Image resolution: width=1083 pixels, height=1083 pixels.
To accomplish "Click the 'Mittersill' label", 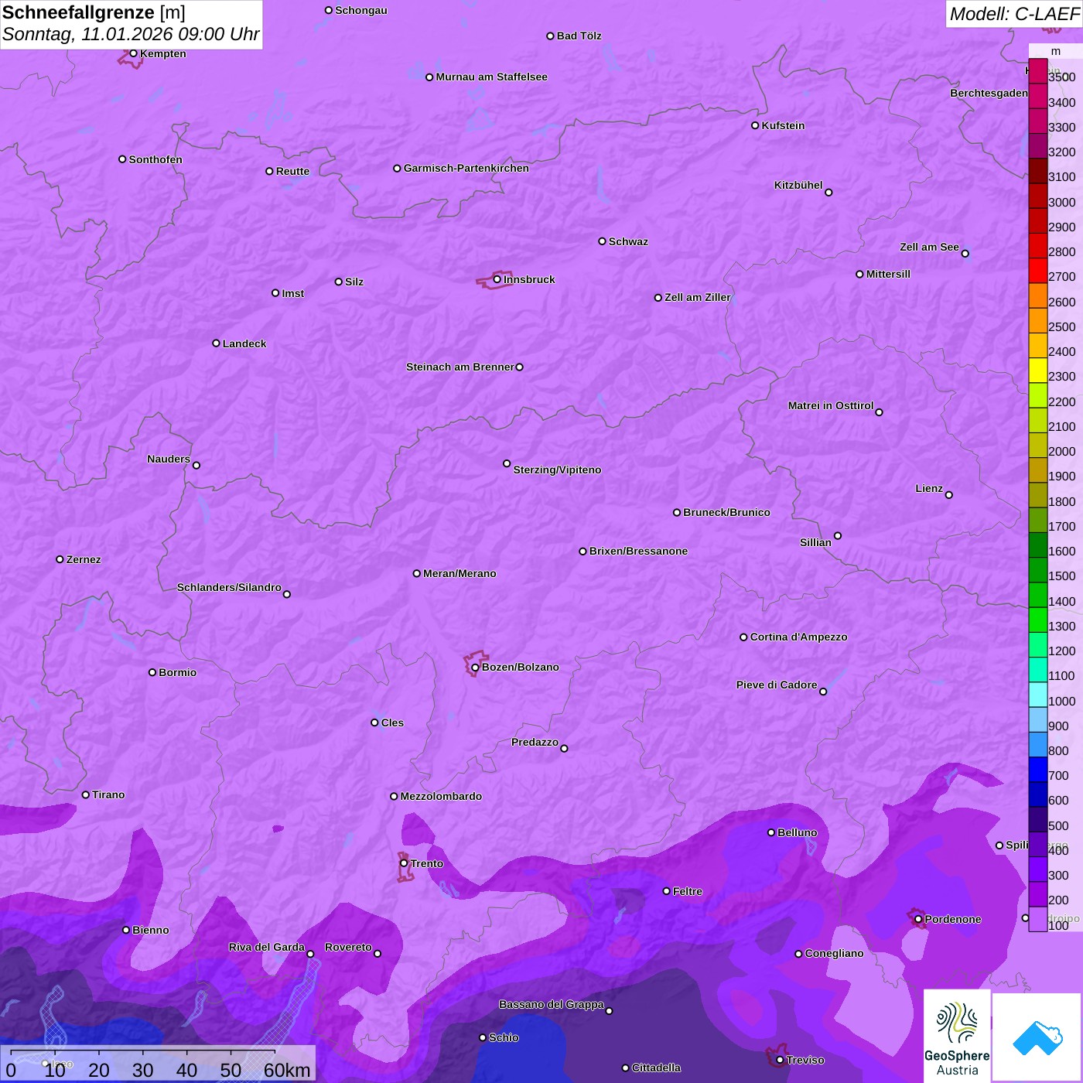I will click(888, 274).
